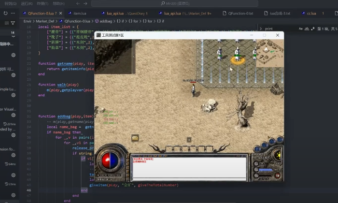
Task: Click the find input containing 'print'
Action: [x=279, y=29]
